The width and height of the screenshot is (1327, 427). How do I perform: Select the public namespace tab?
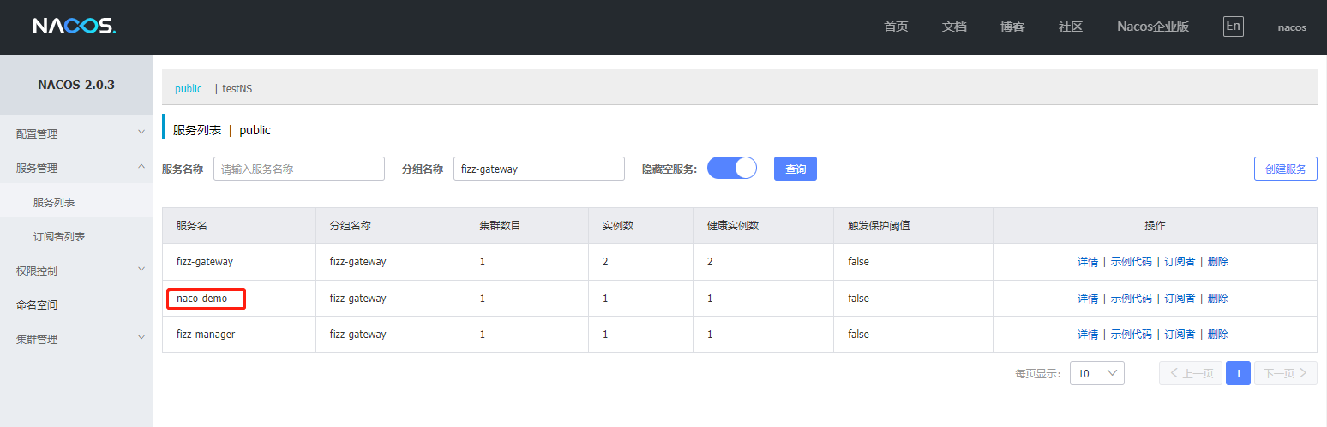tap(189, 89)
